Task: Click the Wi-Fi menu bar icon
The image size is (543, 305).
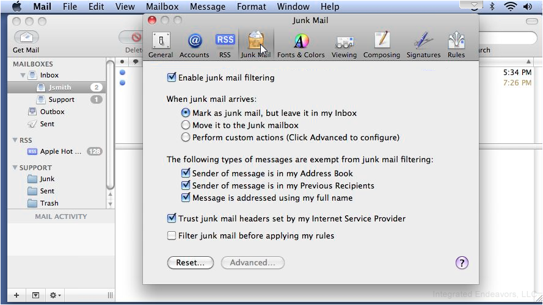Action: [511, 6]
